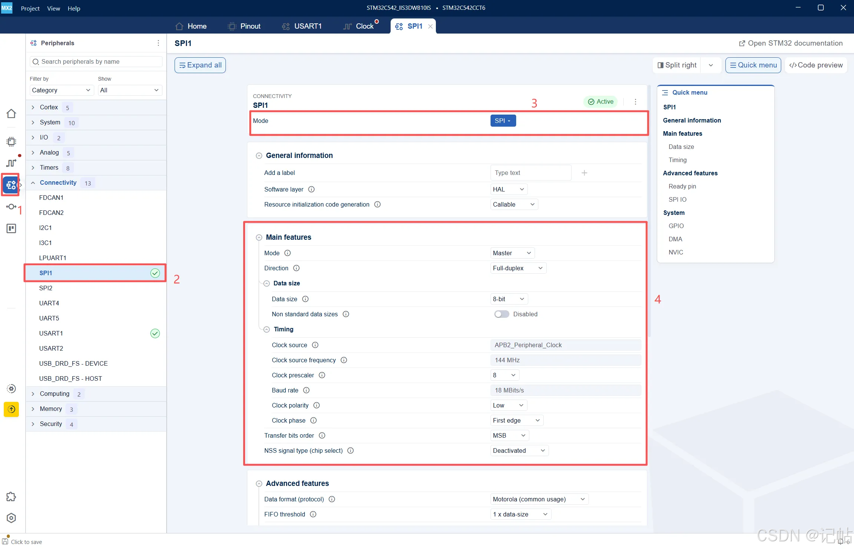Select the Peripherals icon in left sidebar

coord(11,185)
